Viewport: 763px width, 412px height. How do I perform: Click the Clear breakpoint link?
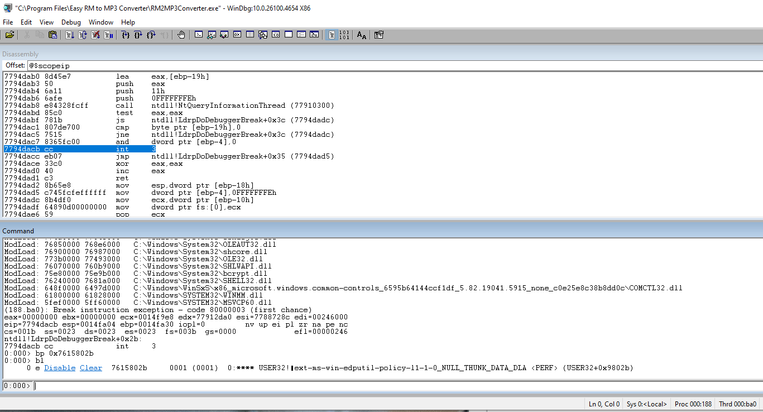91,368
